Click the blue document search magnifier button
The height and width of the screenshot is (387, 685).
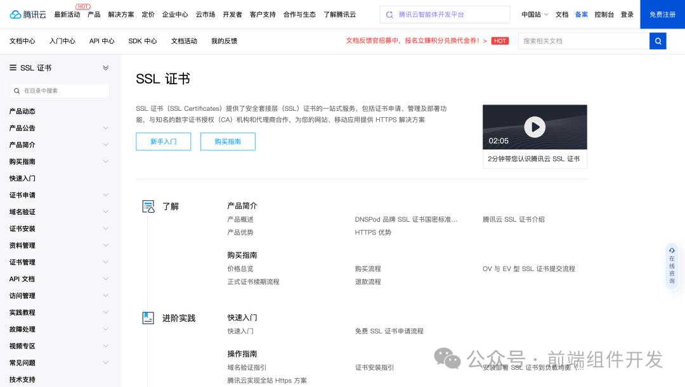pos(658,41)
